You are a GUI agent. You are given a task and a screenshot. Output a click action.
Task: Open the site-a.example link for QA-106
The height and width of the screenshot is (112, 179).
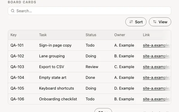pyautogui.click(x=157, y=99)
